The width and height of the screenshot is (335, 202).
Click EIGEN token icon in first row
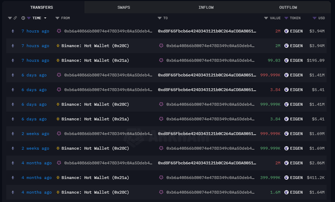(x=286, y=31)
